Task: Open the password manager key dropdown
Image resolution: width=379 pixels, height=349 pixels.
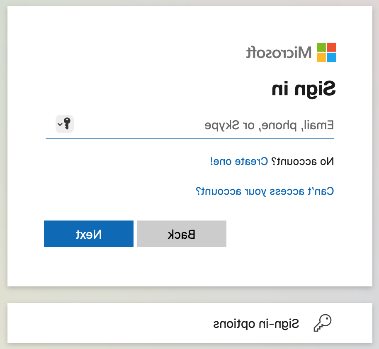Action: tap(65, 124)
